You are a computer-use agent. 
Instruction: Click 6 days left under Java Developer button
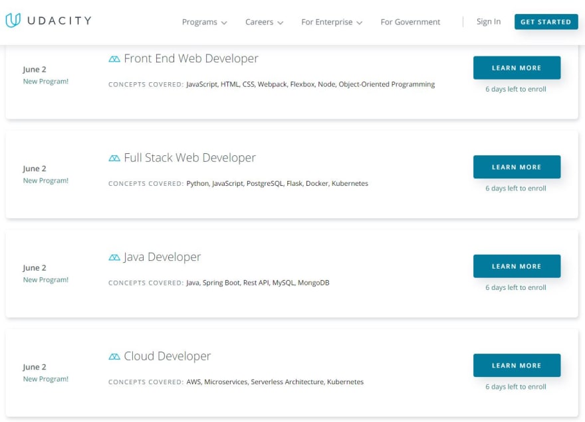(x=516, y=287)
